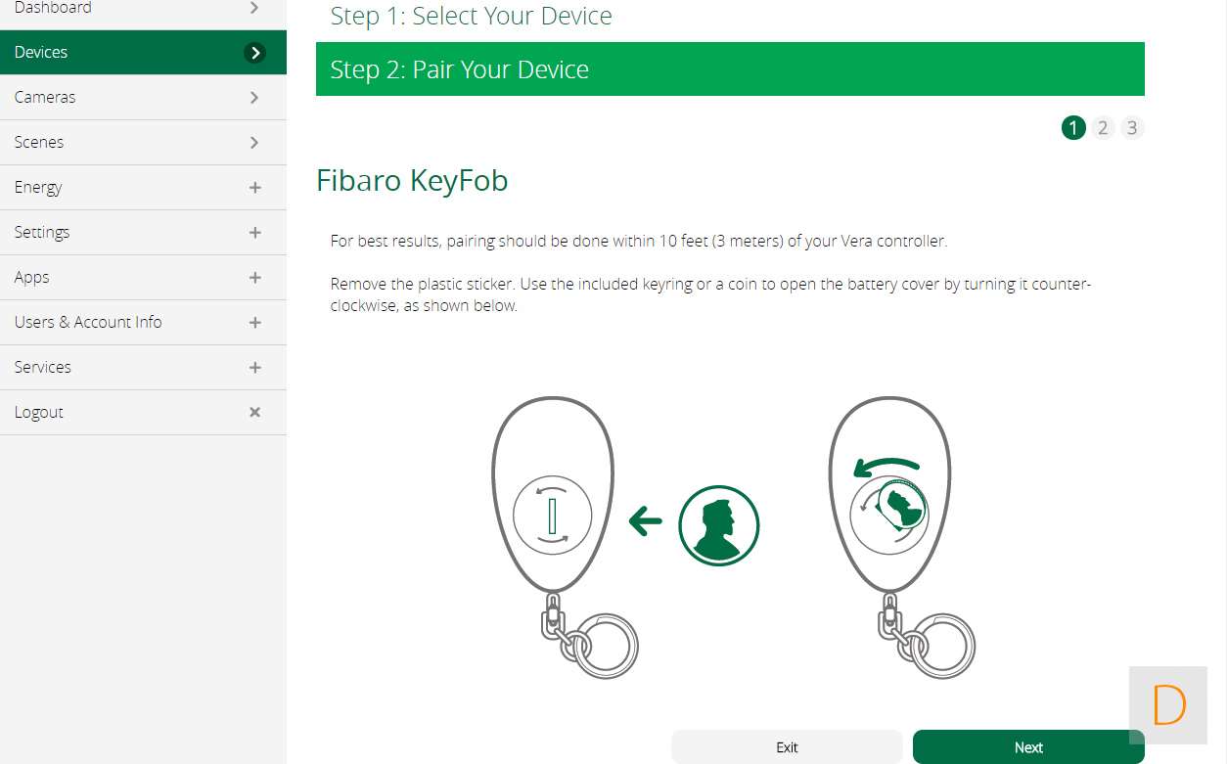
Task: Expand Settings with its plus icon
Action: (254, 233)
